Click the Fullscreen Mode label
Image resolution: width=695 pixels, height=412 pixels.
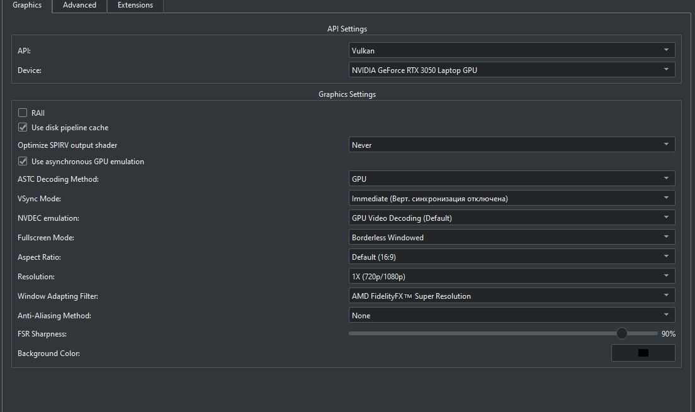[x=46, y=238]
